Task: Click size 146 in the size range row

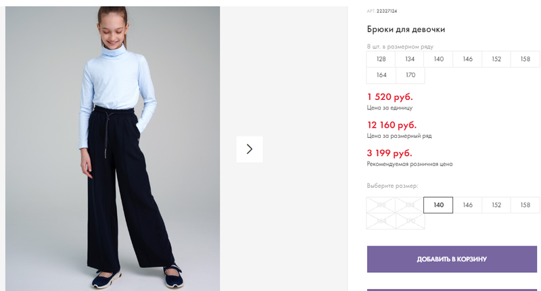Action: point(467,59)
